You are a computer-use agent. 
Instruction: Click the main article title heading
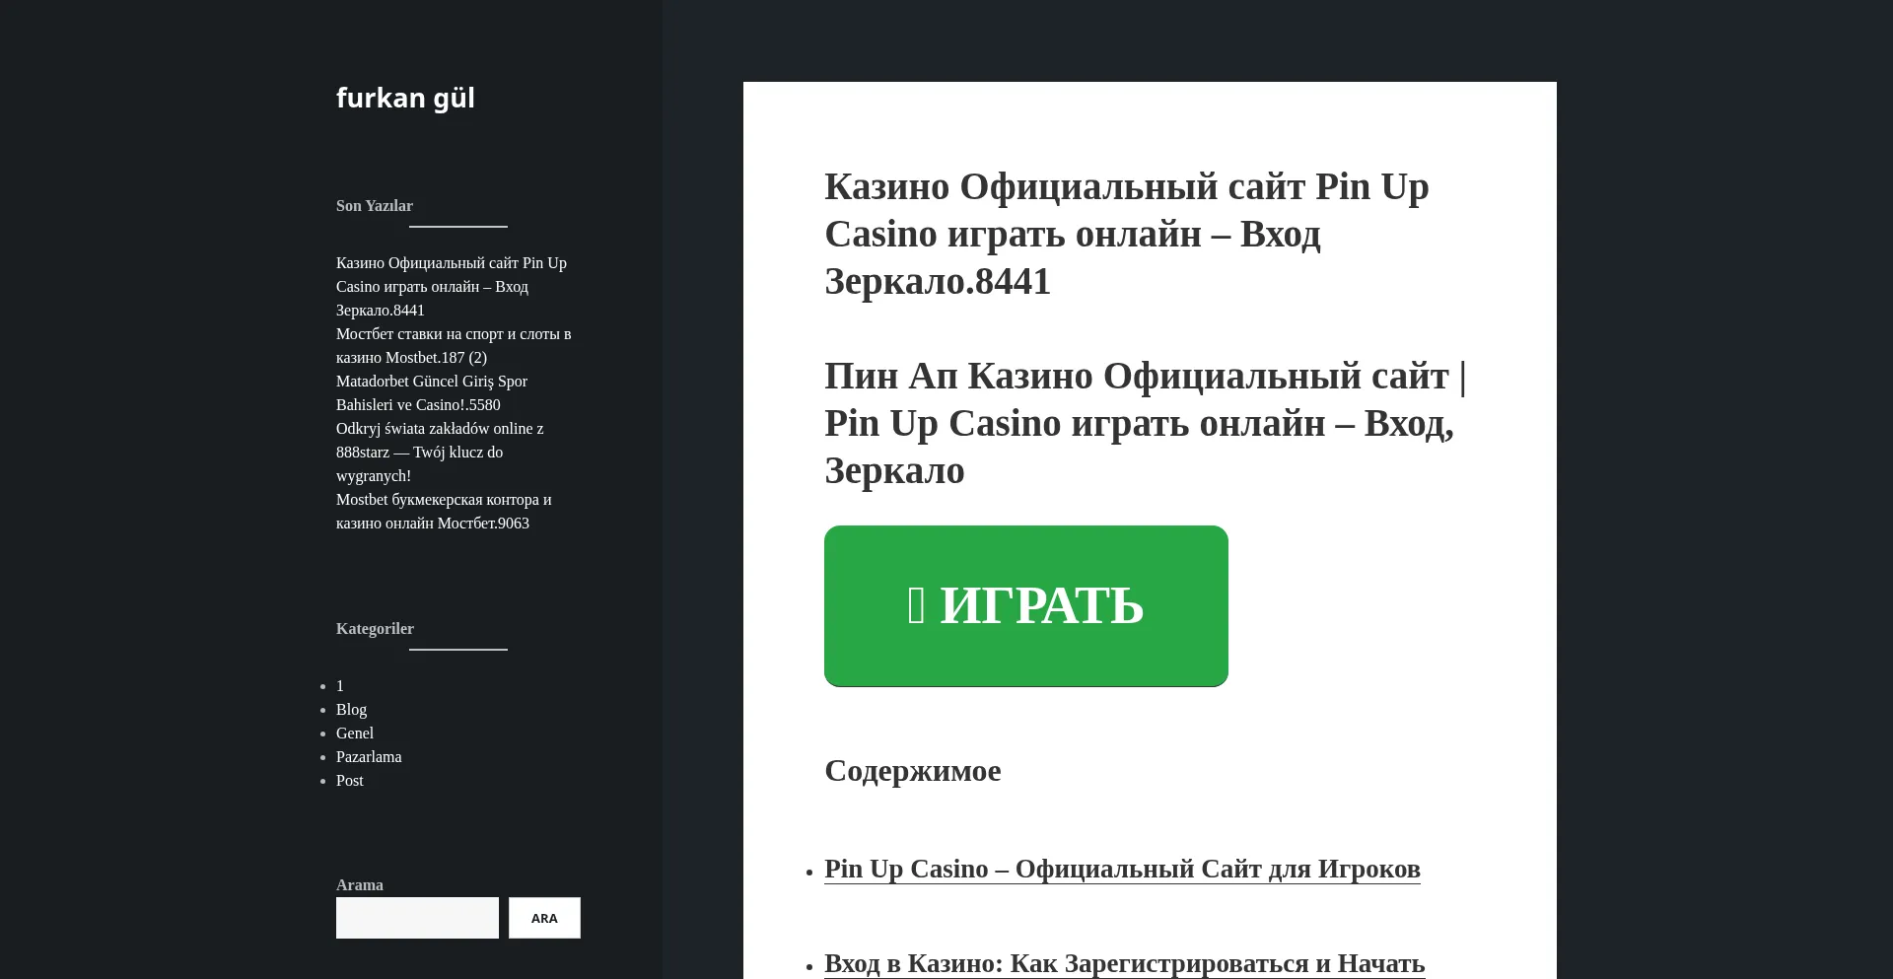tap(1126, 235)
